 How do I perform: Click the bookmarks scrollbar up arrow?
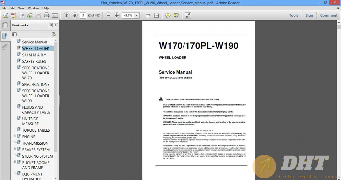(x=56, y=41)
